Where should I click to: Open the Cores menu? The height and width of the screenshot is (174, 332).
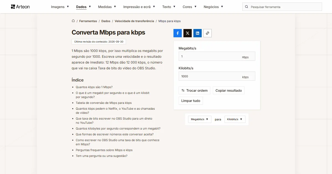(190, 7)
